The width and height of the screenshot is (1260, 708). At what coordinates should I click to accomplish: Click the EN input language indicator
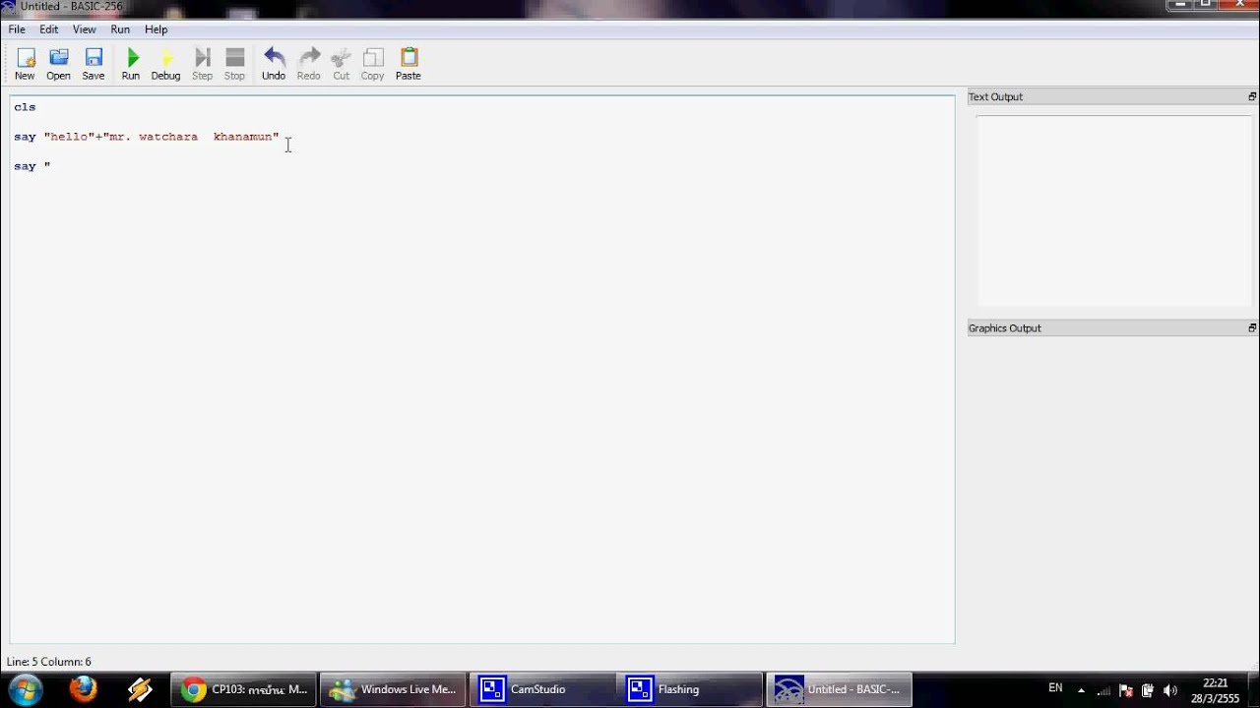point(1055,688)
